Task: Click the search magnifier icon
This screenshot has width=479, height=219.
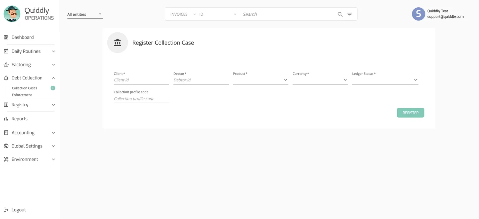Action: (340, 14)
